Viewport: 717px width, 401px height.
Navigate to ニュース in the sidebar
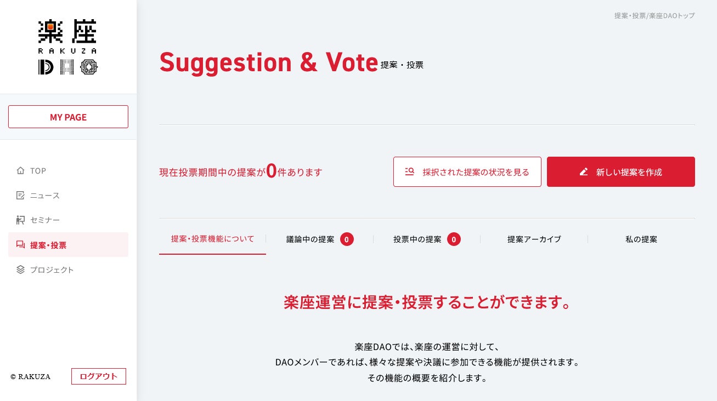point(45,196)
